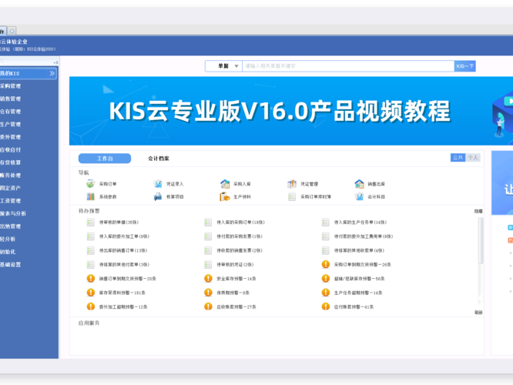This screenshot has height=385, width=513.
Task: Switch view to 公共 toggle
Action: coord(458,158)
